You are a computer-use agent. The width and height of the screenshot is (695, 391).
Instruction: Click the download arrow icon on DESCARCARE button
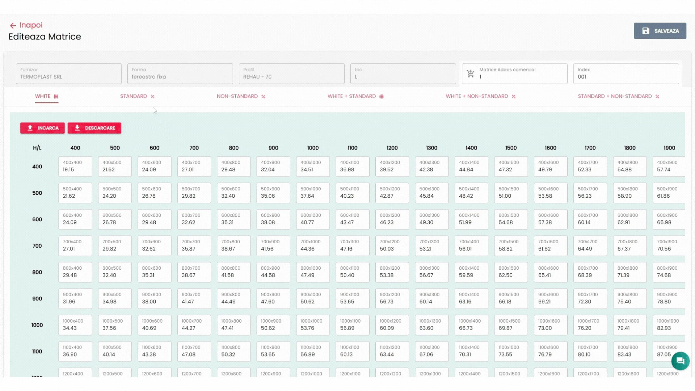point(77,128)
